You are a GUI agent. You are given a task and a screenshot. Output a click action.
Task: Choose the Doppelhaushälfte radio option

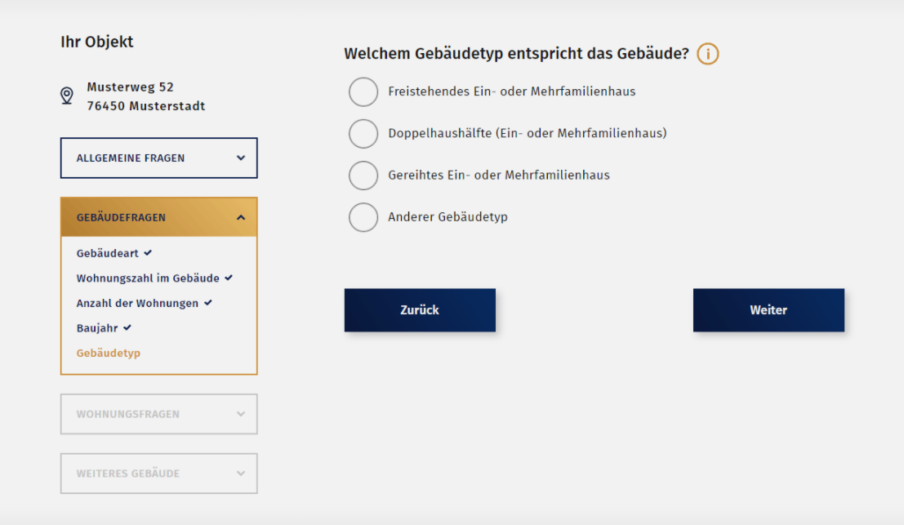(x=363, y=134)
